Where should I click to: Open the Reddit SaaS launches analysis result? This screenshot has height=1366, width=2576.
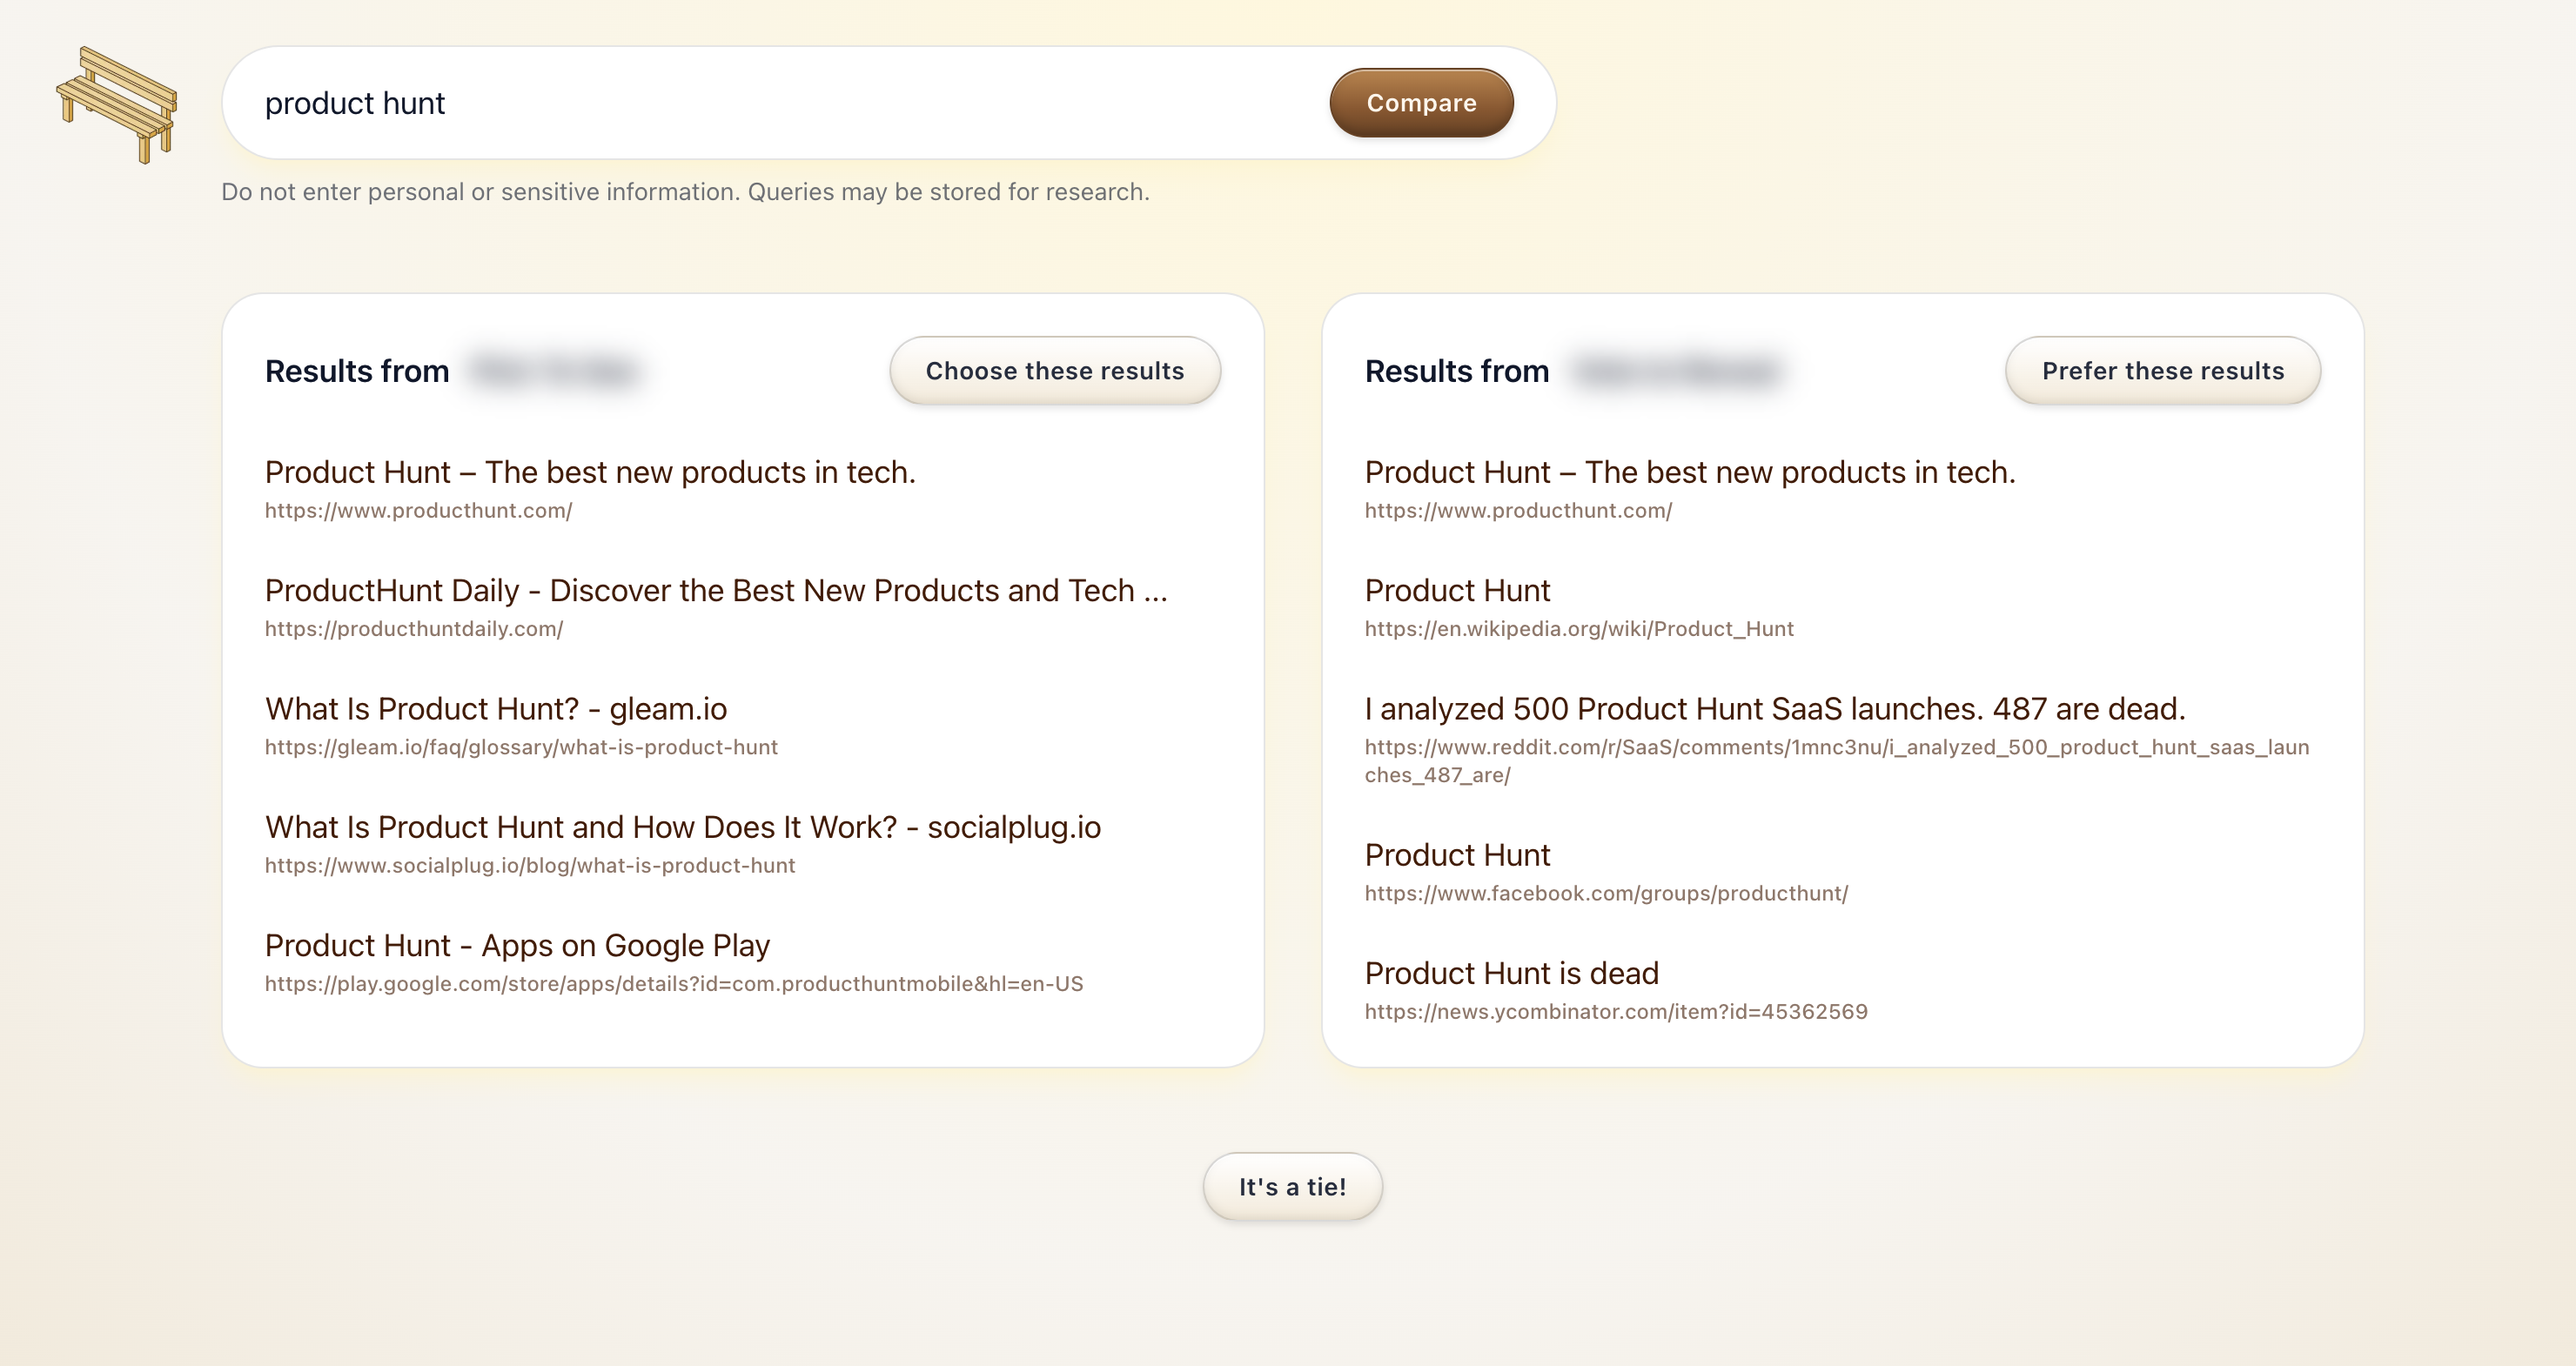point(1775,709)
